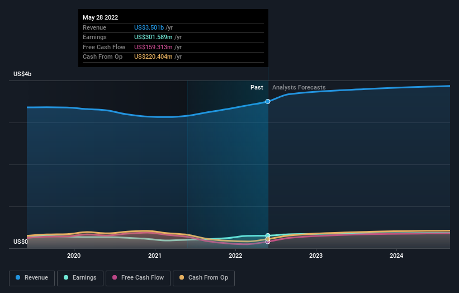Click the 'Revenue' row label in tooltip

point(94,27)
